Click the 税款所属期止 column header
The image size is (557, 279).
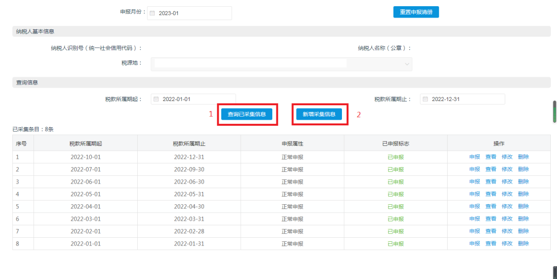click(189, 143)
